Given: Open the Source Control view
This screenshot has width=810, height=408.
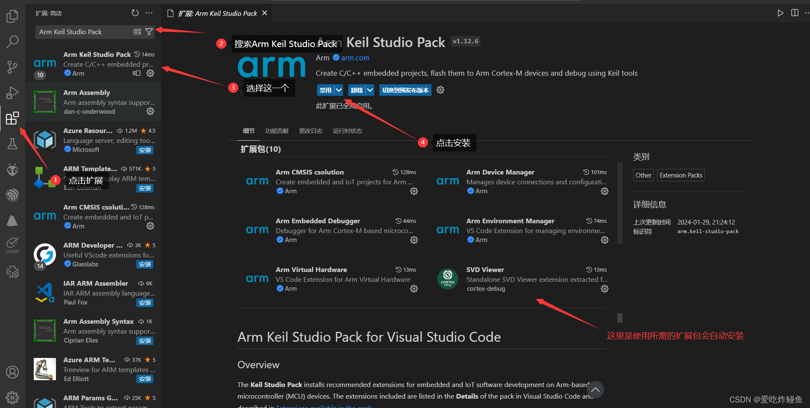Looking at the screenshot, I should [12, 67].
